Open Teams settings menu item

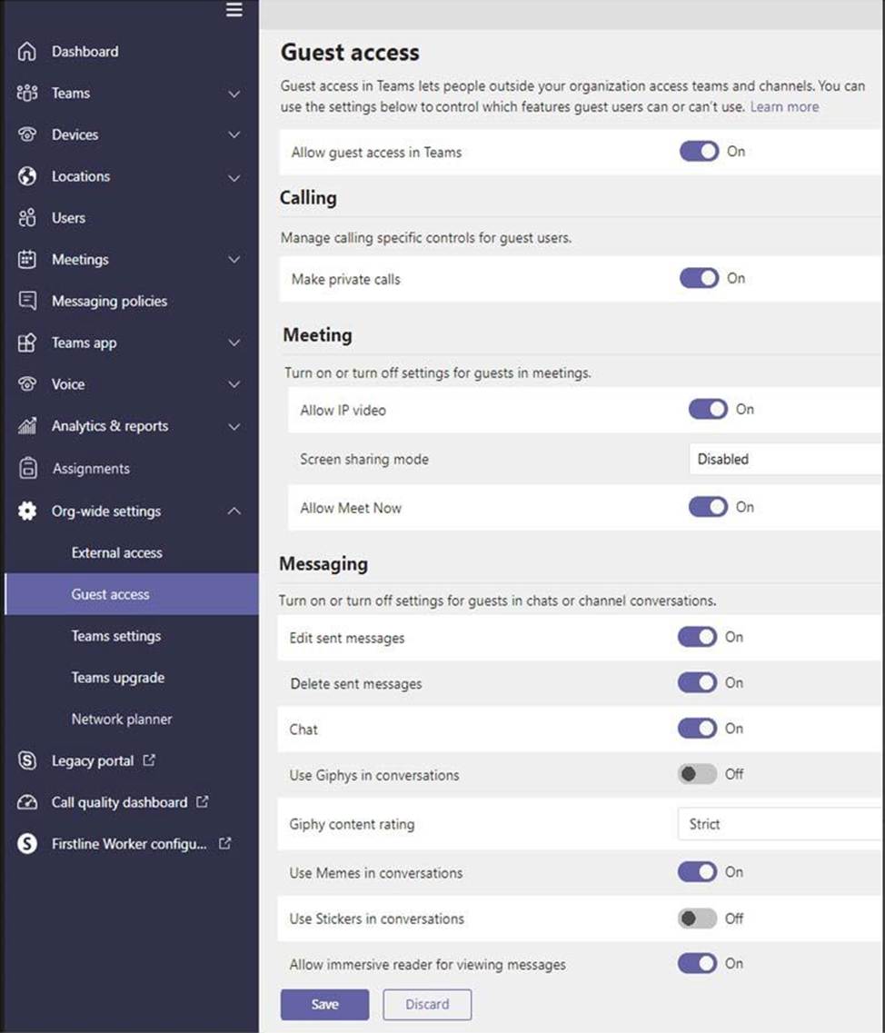tap(116, 636)
